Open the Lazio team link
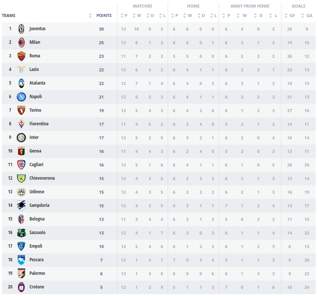 [x=34, y=69]
